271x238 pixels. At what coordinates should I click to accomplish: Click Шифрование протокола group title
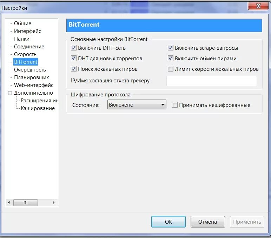[100, 95]
